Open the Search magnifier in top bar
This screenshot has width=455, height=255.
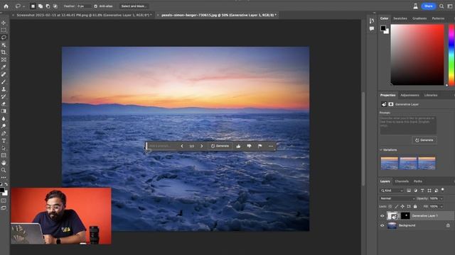tap(441, 6)
